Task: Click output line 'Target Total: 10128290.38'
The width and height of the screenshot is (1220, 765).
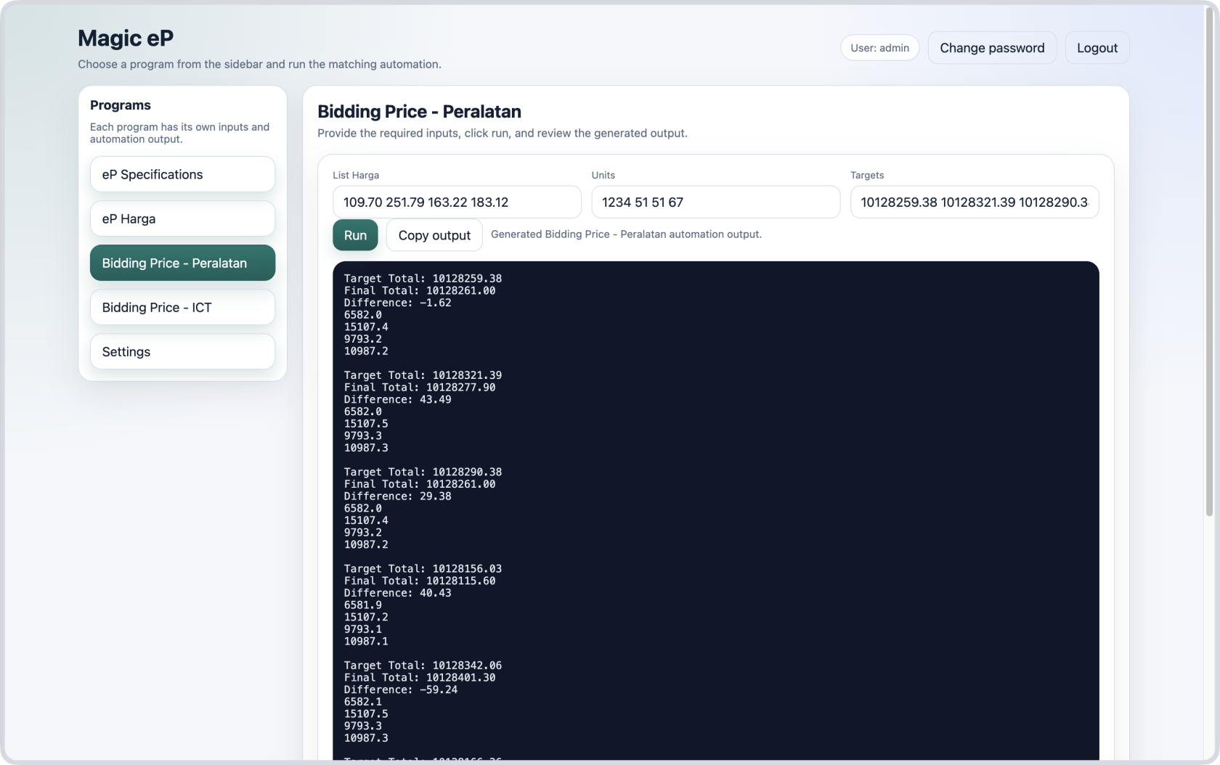Action: coord(423,472)
